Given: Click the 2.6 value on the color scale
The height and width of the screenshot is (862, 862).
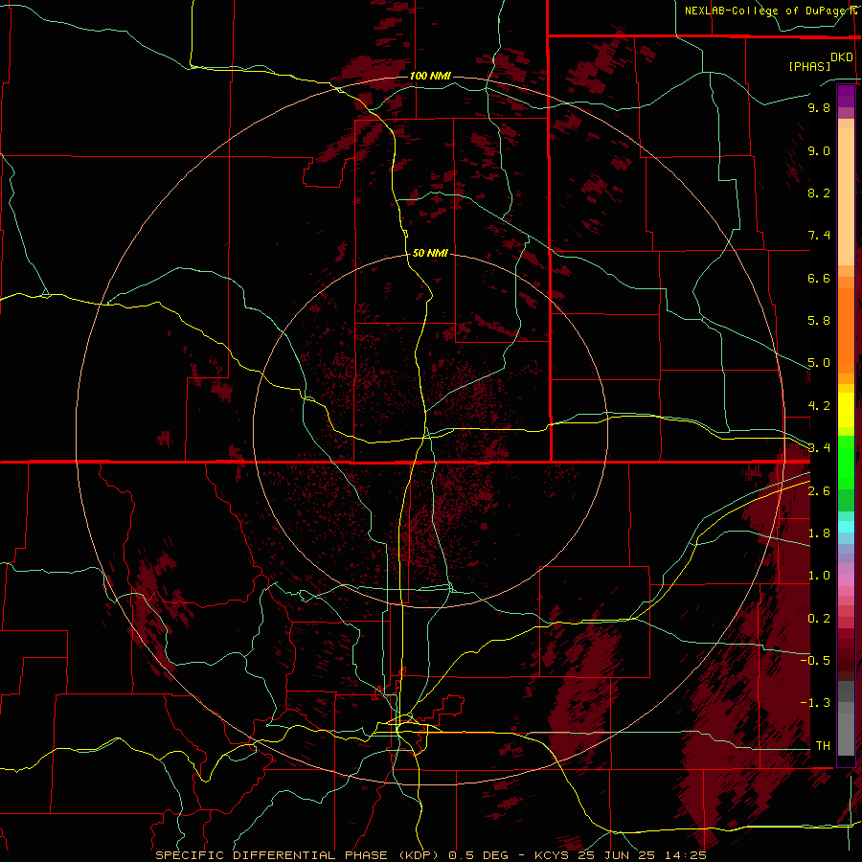Looking at the screenshot, I should coord(819,491).
